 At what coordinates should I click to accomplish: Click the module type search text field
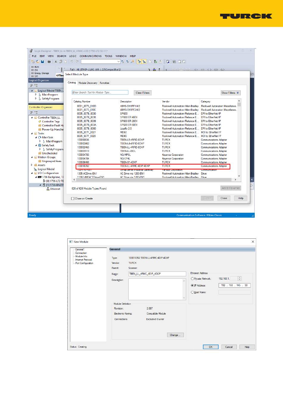pyautogui.click(x=100, y=92)
